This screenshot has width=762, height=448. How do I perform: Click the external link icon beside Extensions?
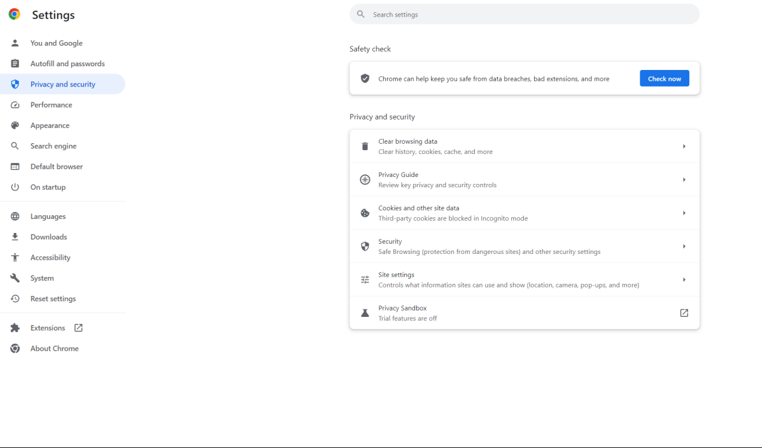tap(78, 328)
